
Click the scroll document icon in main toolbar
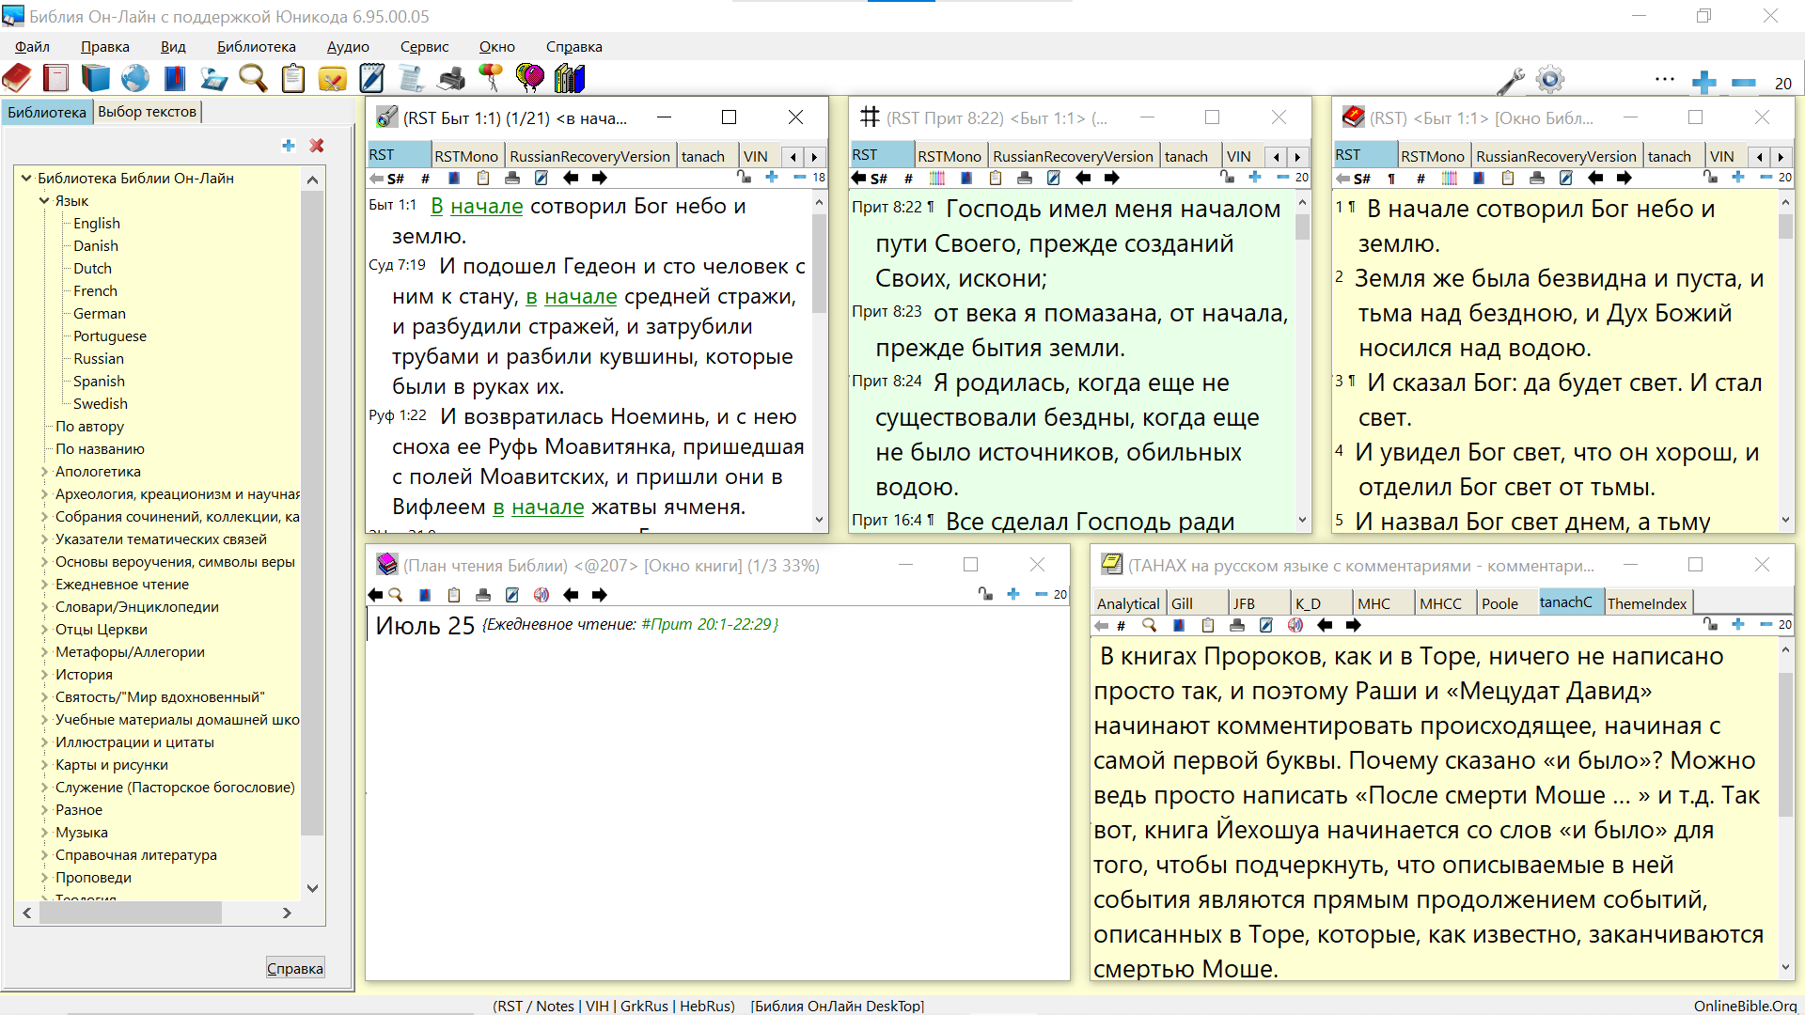tap(411, 79)
